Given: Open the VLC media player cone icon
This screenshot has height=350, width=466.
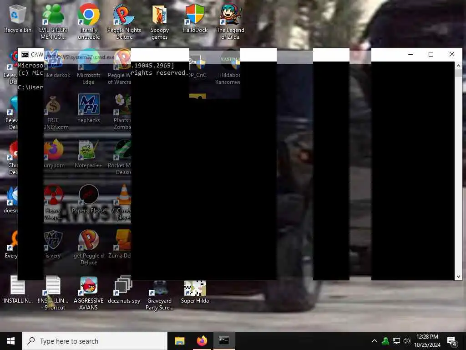Looking at the screenshot, I should (122, 202).
